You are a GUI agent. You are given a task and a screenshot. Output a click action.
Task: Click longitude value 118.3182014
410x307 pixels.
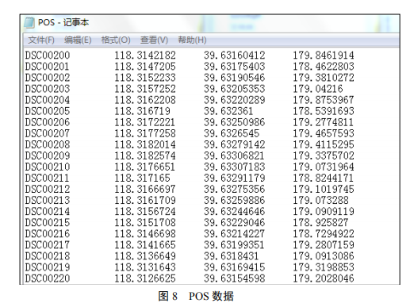[x=145, y=144]
